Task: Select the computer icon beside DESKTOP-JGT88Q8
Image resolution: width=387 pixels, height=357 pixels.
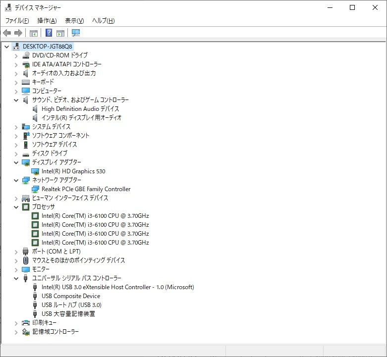Action: point(16,47)
